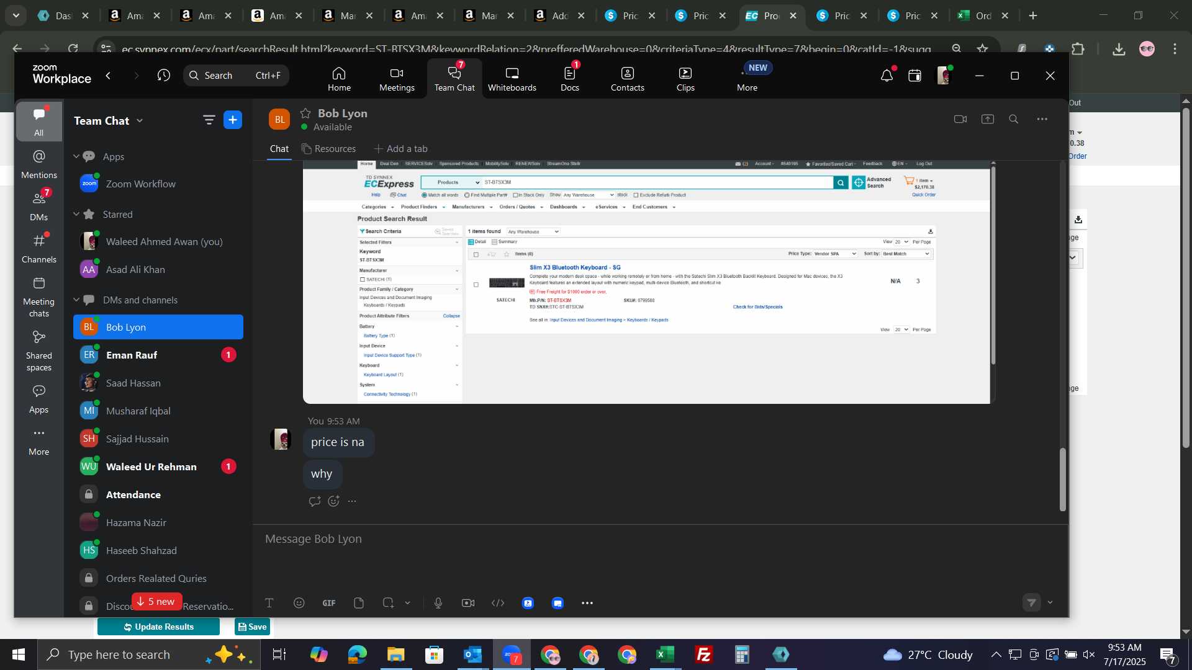This screenshot has height=670, width=1192.
Task: Record a video message
Action: 468,603
